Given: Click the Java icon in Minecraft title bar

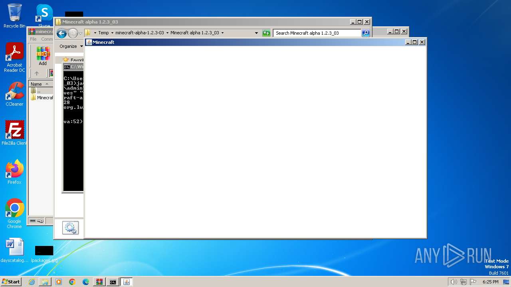Looking at the screenshot, I should click(89, 42).
